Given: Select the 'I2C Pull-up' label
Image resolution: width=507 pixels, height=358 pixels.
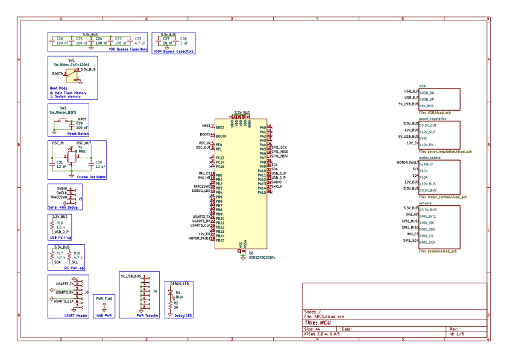Looking at the screenshot, I should 74,268.
